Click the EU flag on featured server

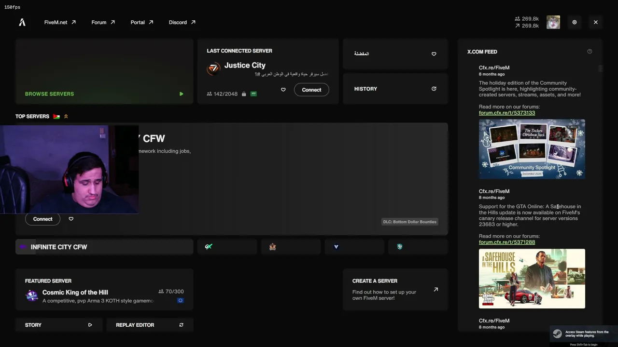(x=180, y=301)
